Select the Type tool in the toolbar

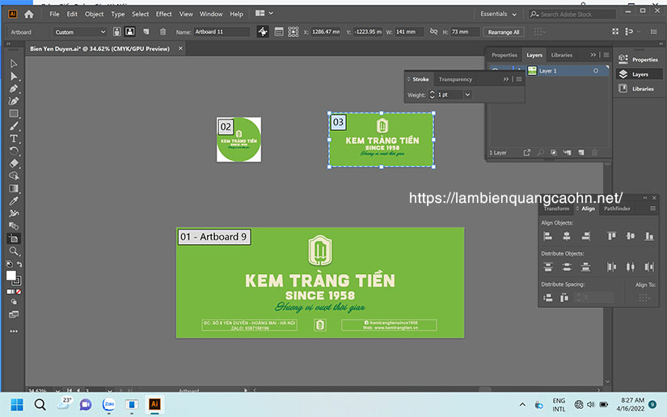click(14, 139)
